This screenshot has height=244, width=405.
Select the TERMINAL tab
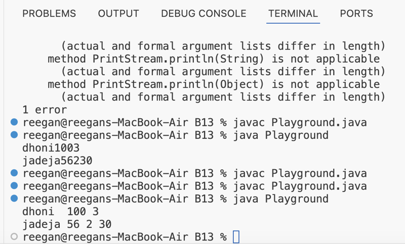tap(293, 14)
